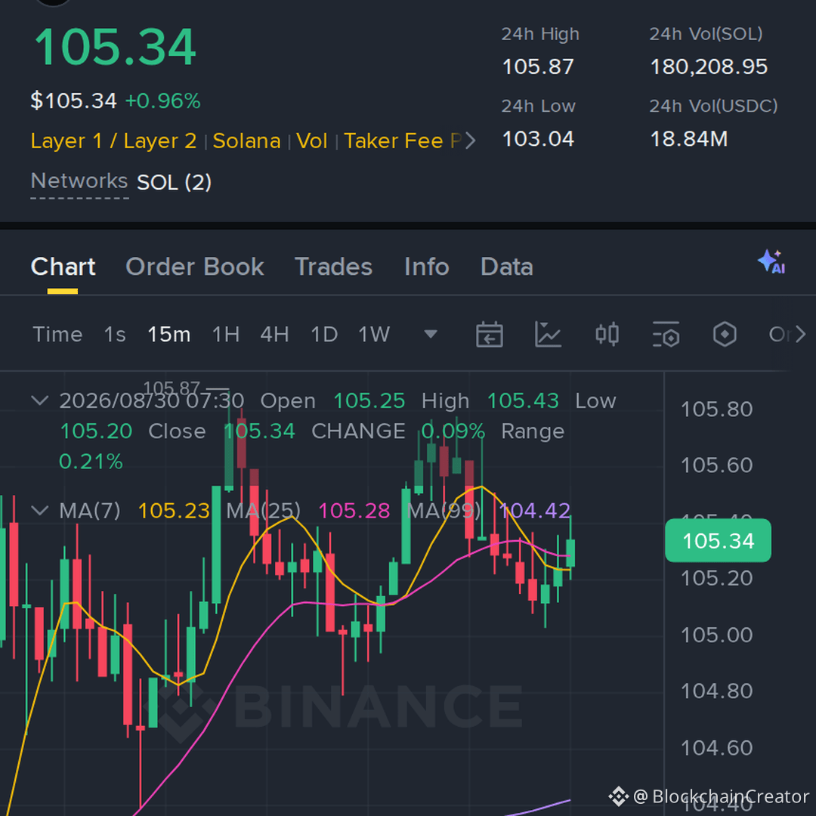
Task: Expand the category tags arrow
Action: (470, 141)
